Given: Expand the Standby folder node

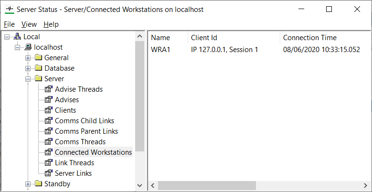Looking at the screenshot, I should [x=28, y=184].
